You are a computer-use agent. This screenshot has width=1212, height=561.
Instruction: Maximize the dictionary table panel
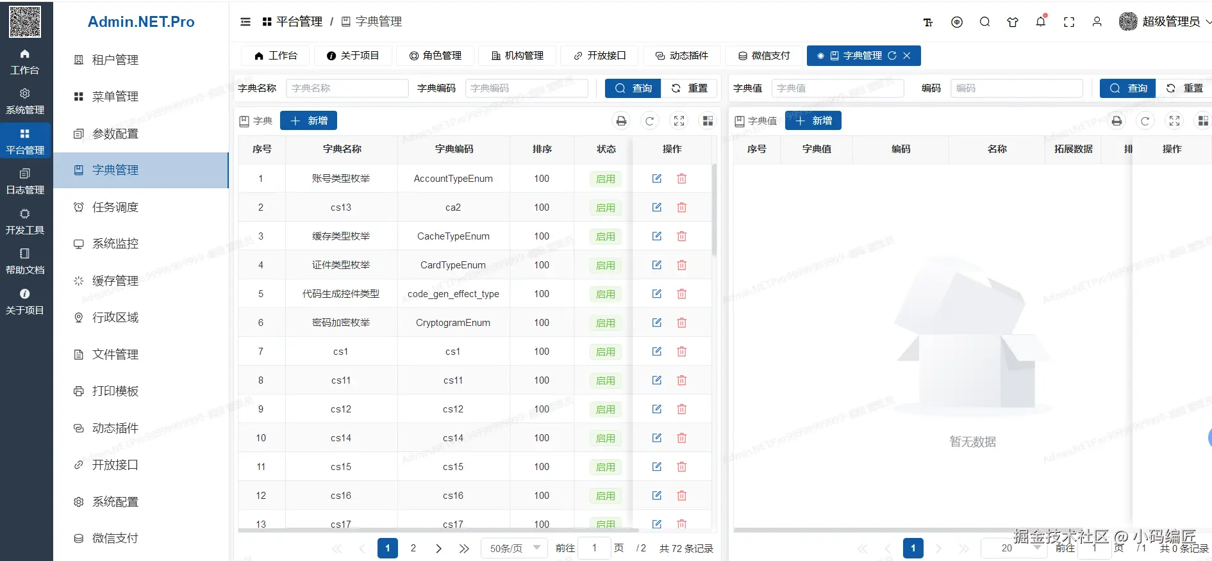pos(679,121)
